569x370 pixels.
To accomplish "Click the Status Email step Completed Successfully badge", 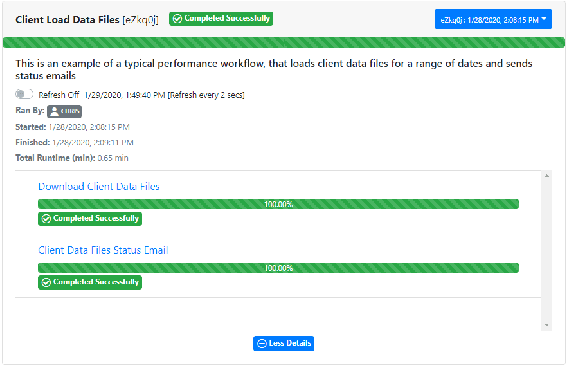I will tap(90, 282).
